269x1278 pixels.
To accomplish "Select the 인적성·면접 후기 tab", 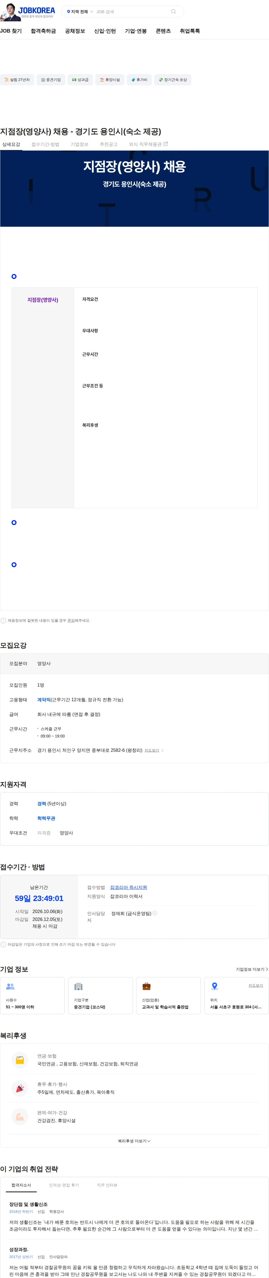I will [x=64, y=1185].
